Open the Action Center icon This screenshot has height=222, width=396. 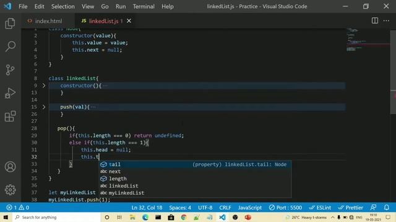tap(388, 217)
